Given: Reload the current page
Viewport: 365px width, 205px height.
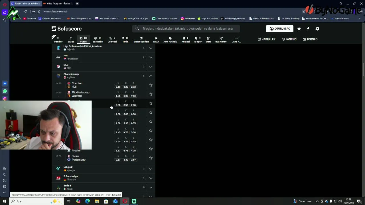Looking at the screenshot, I should [x=26, y=11].
